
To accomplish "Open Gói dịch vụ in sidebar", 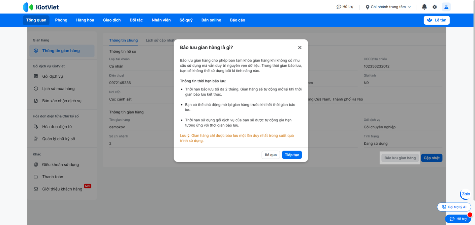I will tap(52, 76).
